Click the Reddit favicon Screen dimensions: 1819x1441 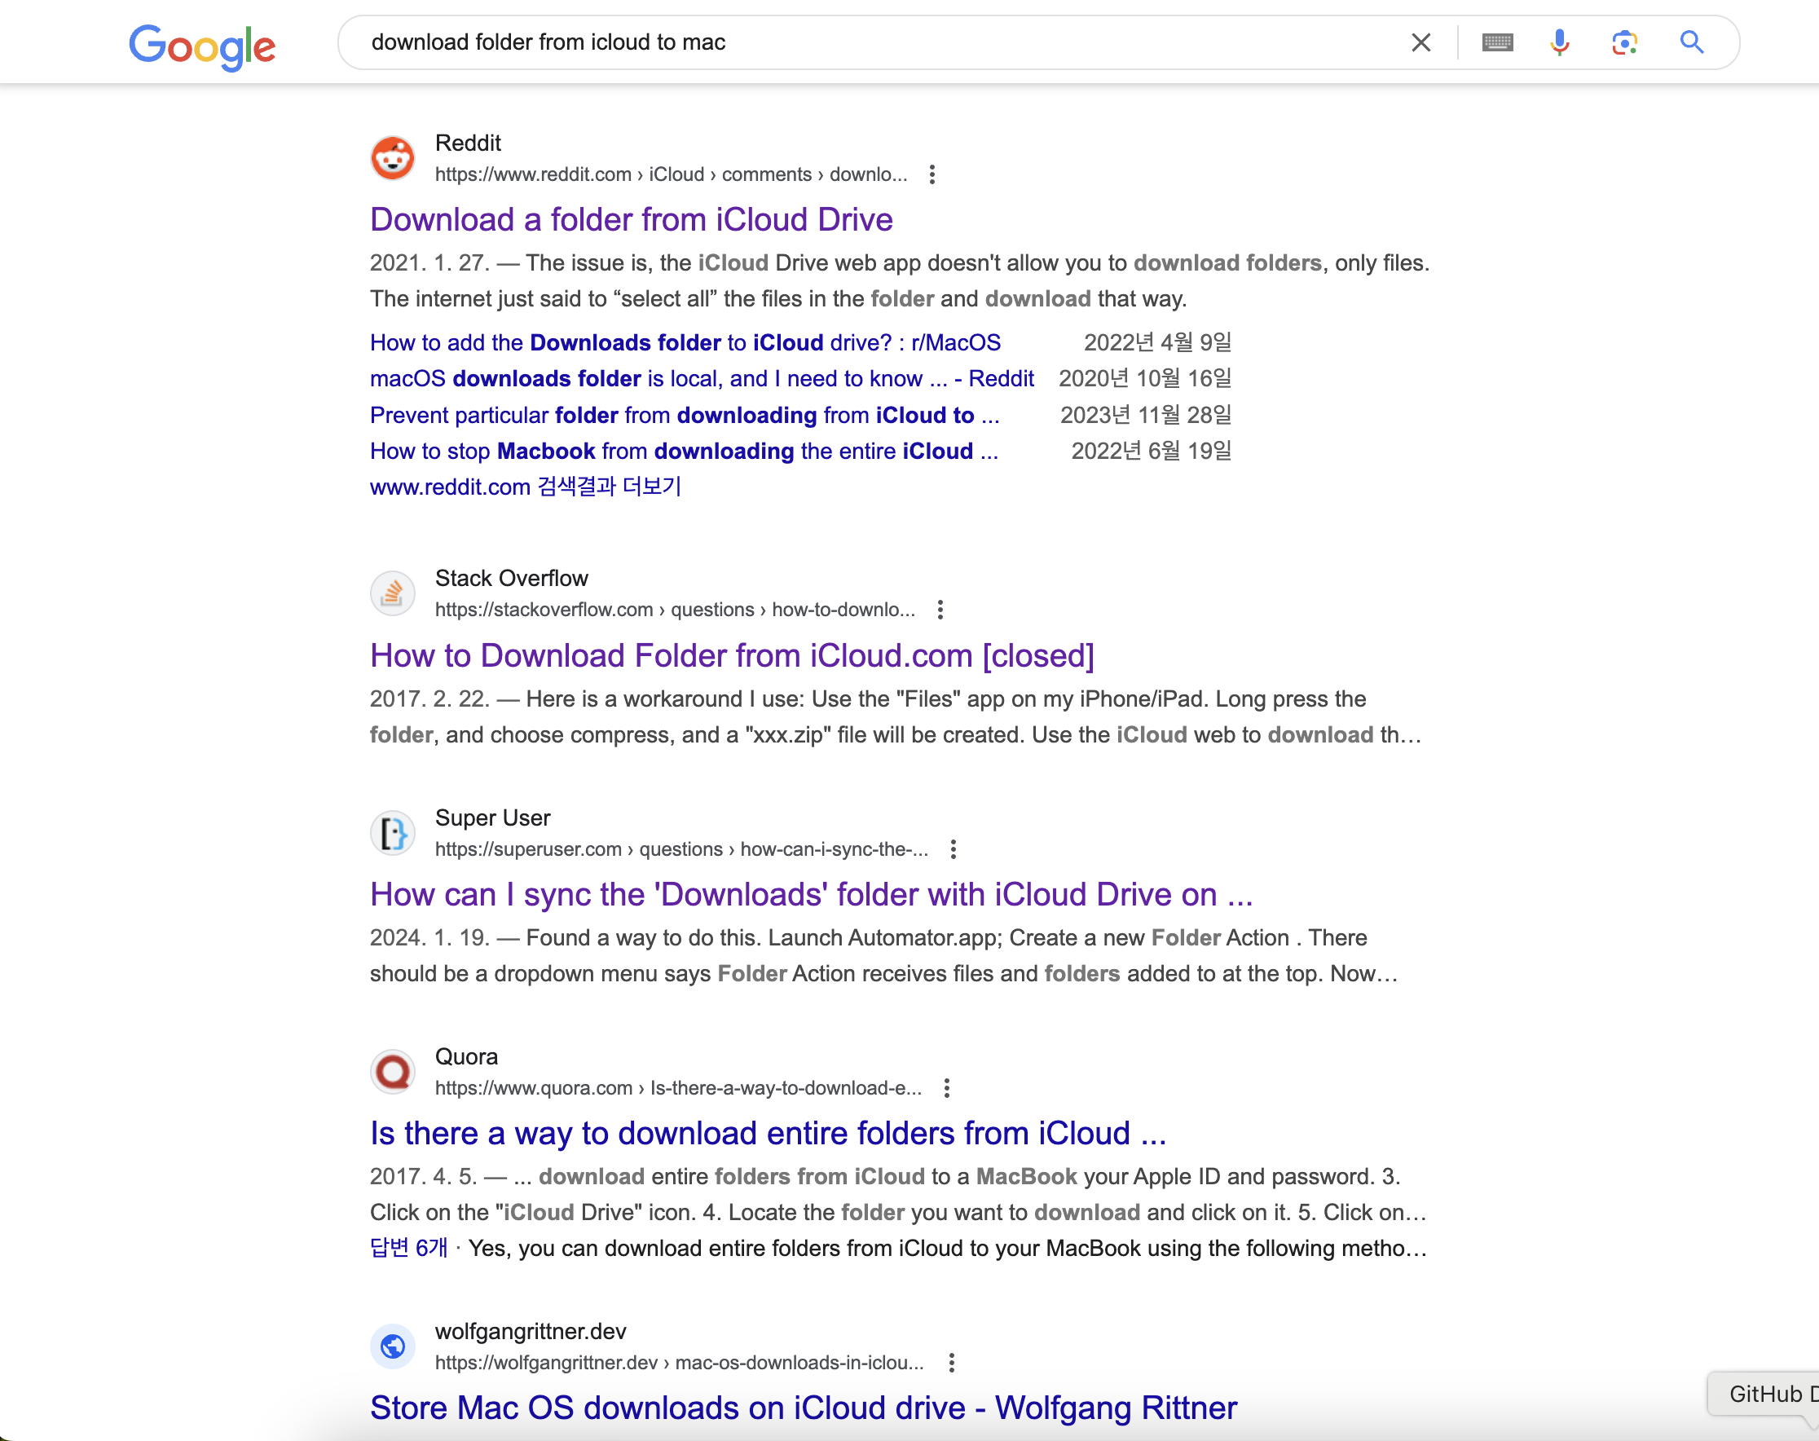[x=392, y=158]
